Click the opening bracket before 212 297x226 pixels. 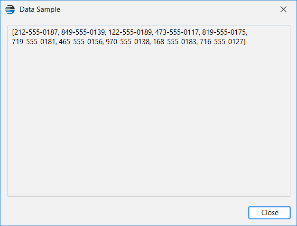click(x=13, y=32)
